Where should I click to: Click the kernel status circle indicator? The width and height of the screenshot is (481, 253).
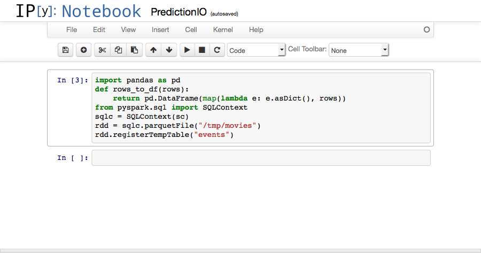426,30
